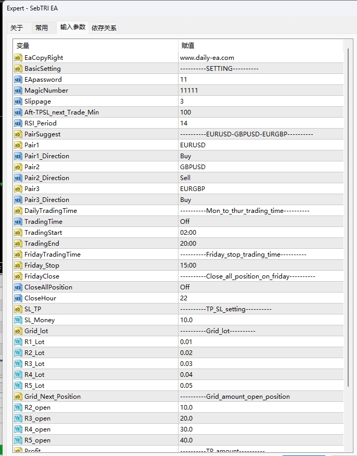Open the 依存关系 tab
Screen dimensions: 357x456
tap(104, 28)
